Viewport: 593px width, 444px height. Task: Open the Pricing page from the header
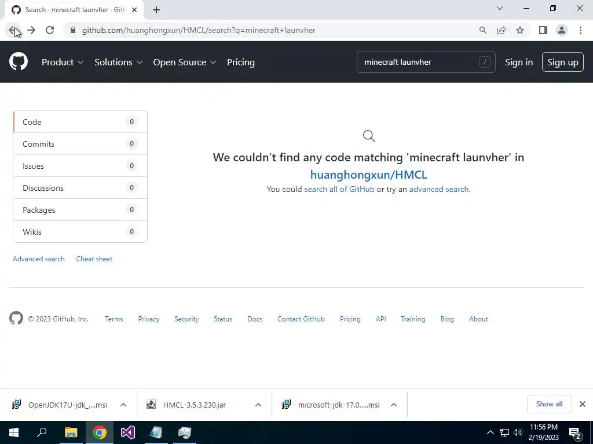click(x=240, y=62)
